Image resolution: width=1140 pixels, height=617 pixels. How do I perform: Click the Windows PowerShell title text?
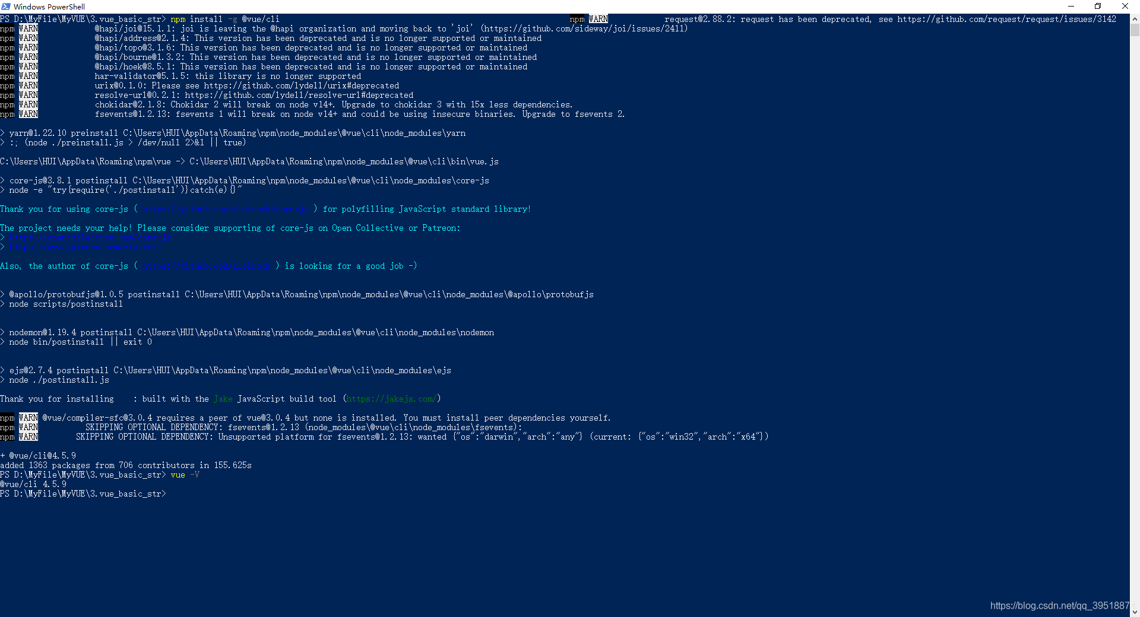click(x=49, y=7)
